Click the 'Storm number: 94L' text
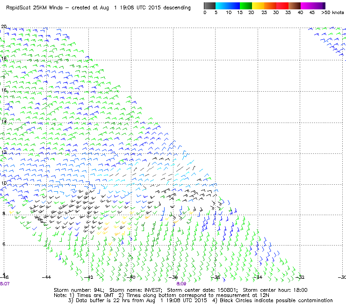346x304 pixels. [x=79, y=290]
